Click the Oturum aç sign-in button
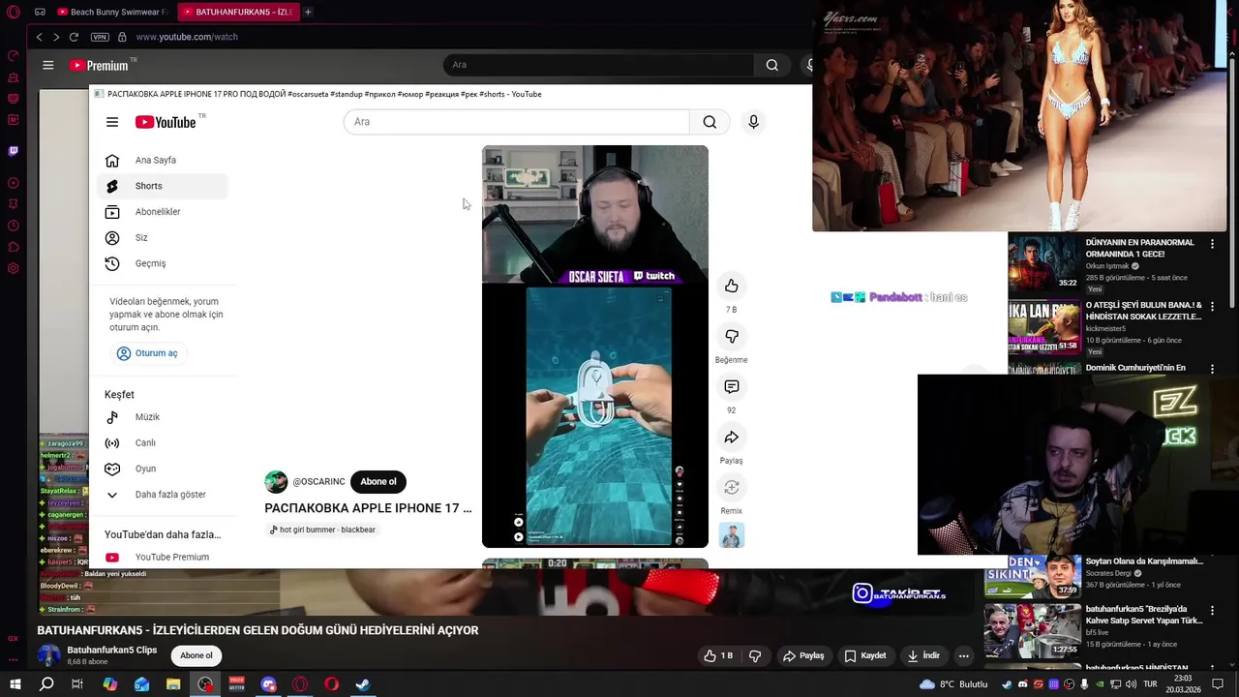Screen dimensions: 1239x697 tap(148, 353)
